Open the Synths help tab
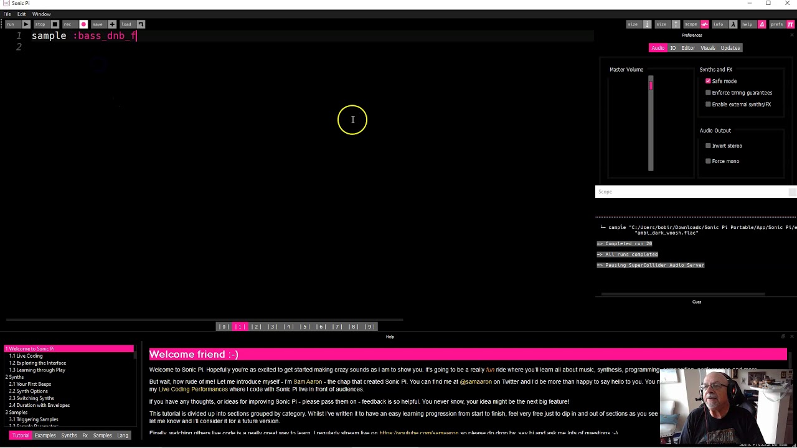The image size is (797, 448). coord(69,436)
